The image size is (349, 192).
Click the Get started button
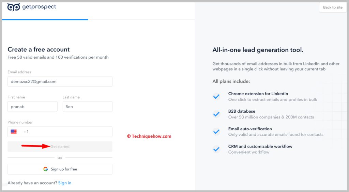point(60,147)
